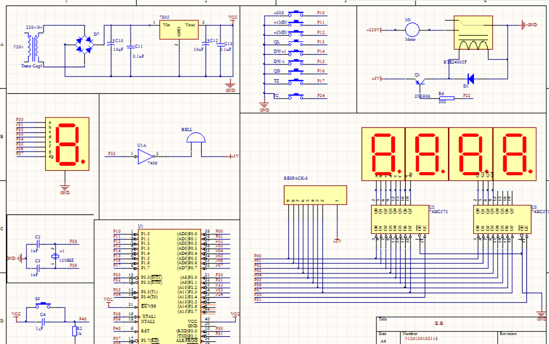Screen dimensions: 549x344
Task: Click resistor R6 300 ohm
Action: point(446,99)
